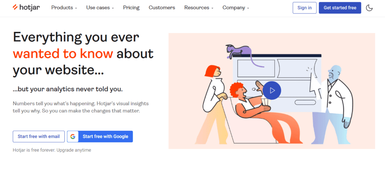Click the orange "wanted to know" headline text

coord(63,54)
